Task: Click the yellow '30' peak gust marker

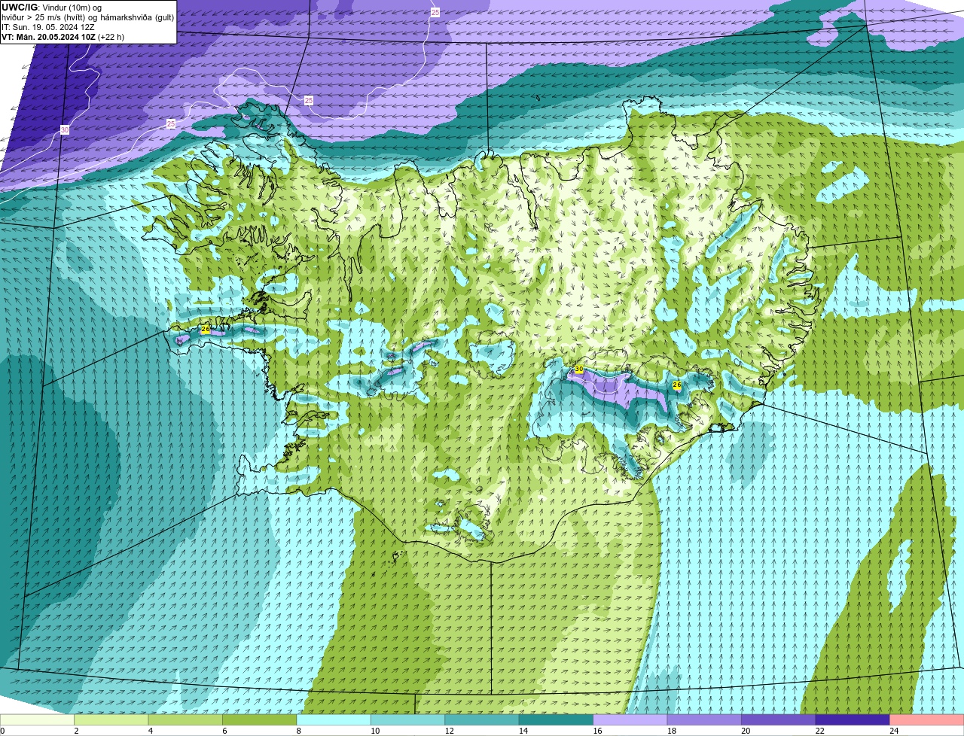Action: coord(579,369)
